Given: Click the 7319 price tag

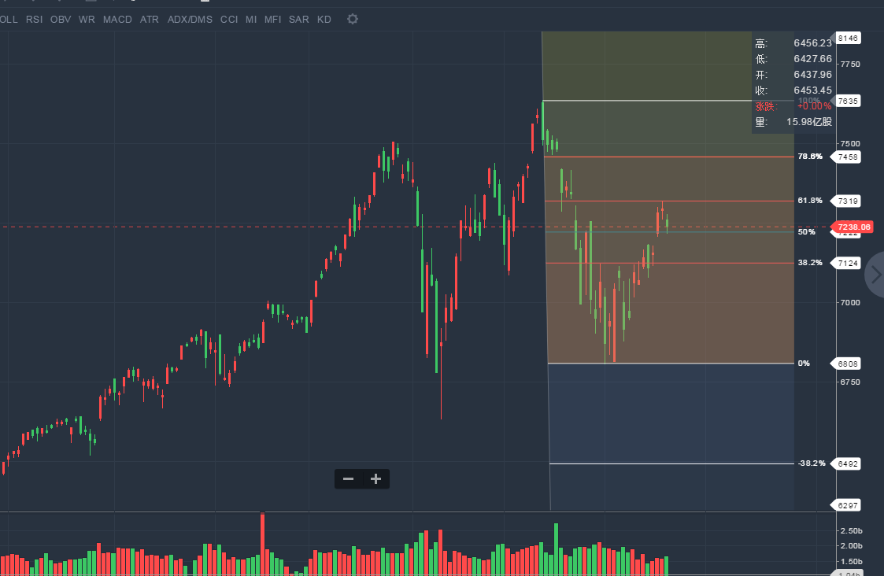Looking at the screenshot, I should tap(847, 201).
